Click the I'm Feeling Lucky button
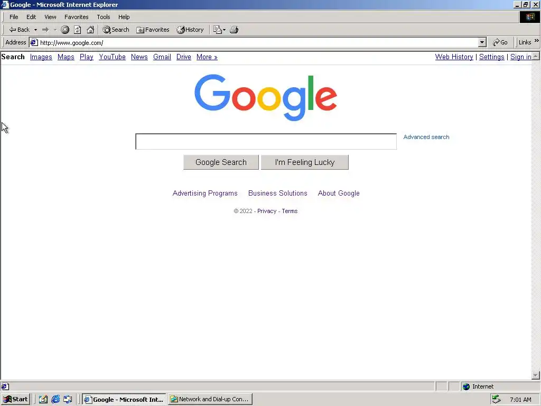 [x=305, y=162]
